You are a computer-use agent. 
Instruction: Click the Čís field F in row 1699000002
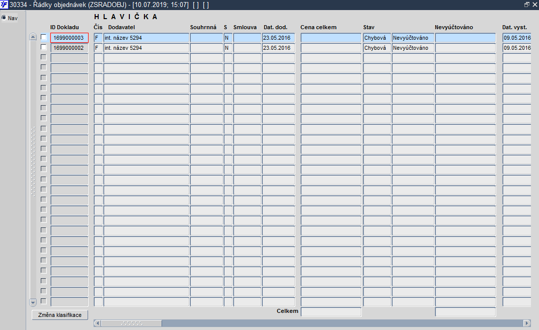pos(98,48)
